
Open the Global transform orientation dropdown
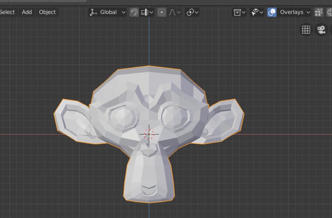pos(107,12)
